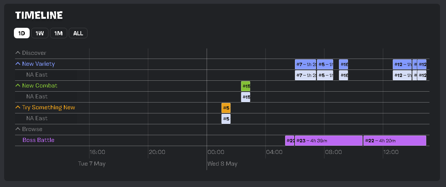The height and width of the screenshot is (187, 446).
Task: Select the Try Something New label
Action: (48, 107)
